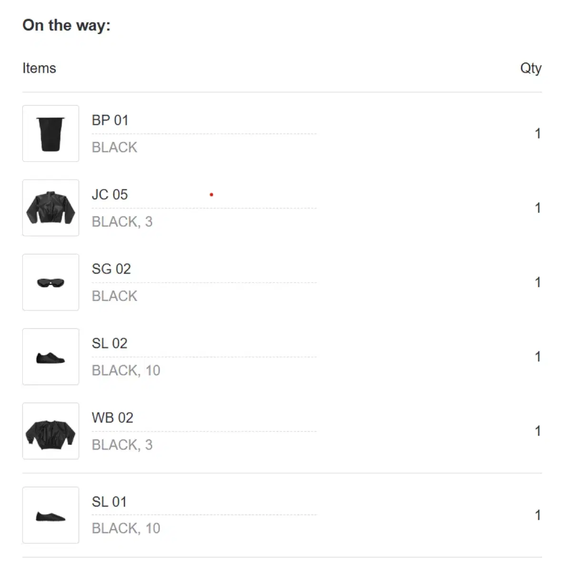This screenshot has height=561, width=571.
Task: Open the WB 02 product link
Action: 112,417
